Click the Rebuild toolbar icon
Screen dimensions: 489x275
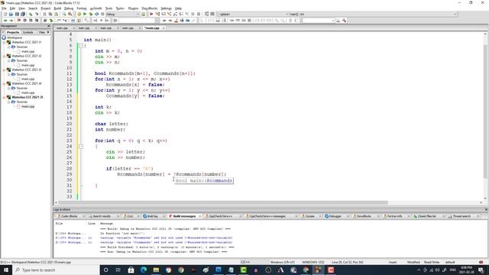tap(97, 14)
